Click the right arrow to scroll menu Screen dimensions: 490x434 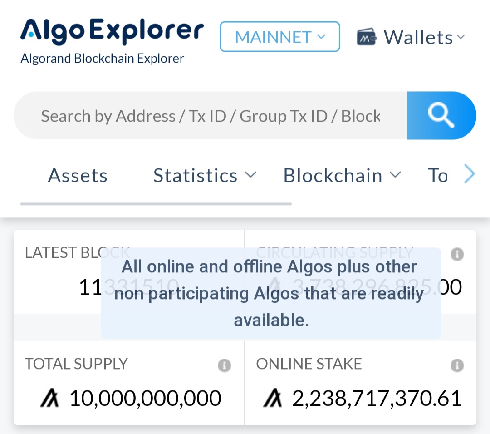[469, 174]
